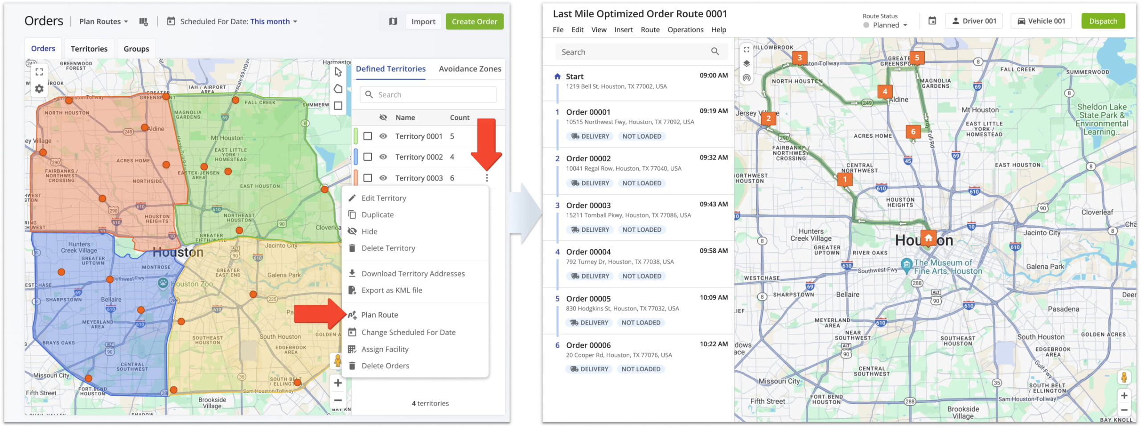1141x427 pixels.
Task: Open three-dot menu for Territory 0003
Action: pyautogui.click(x=487, y=178)
